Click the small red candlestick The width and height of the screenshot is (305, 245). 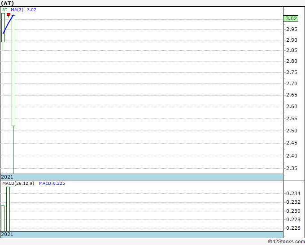pos(9,15)
